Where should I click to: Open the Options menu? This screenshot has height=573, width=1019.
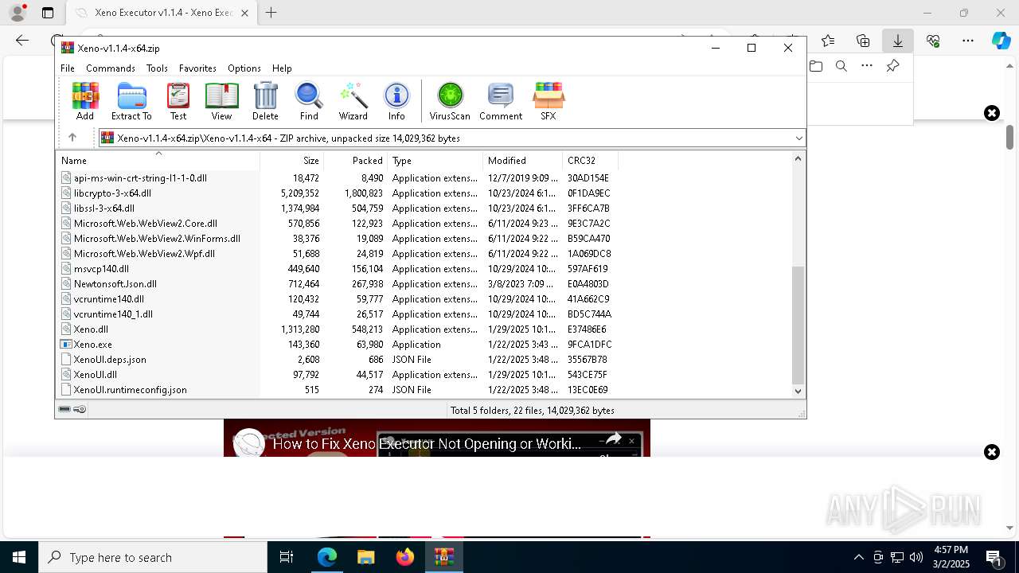pos(244,68)
